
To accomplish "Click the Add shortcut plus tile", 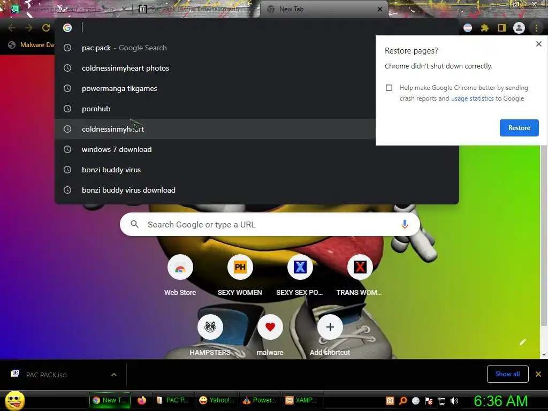I will (x=330, y=336).
